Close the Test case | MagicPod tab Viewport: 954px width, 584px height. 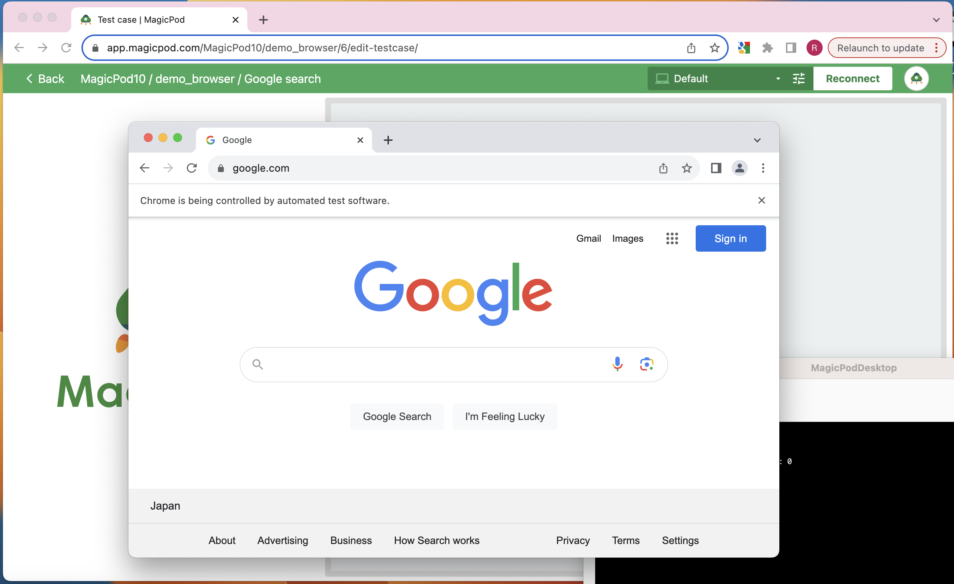point(236,20)
